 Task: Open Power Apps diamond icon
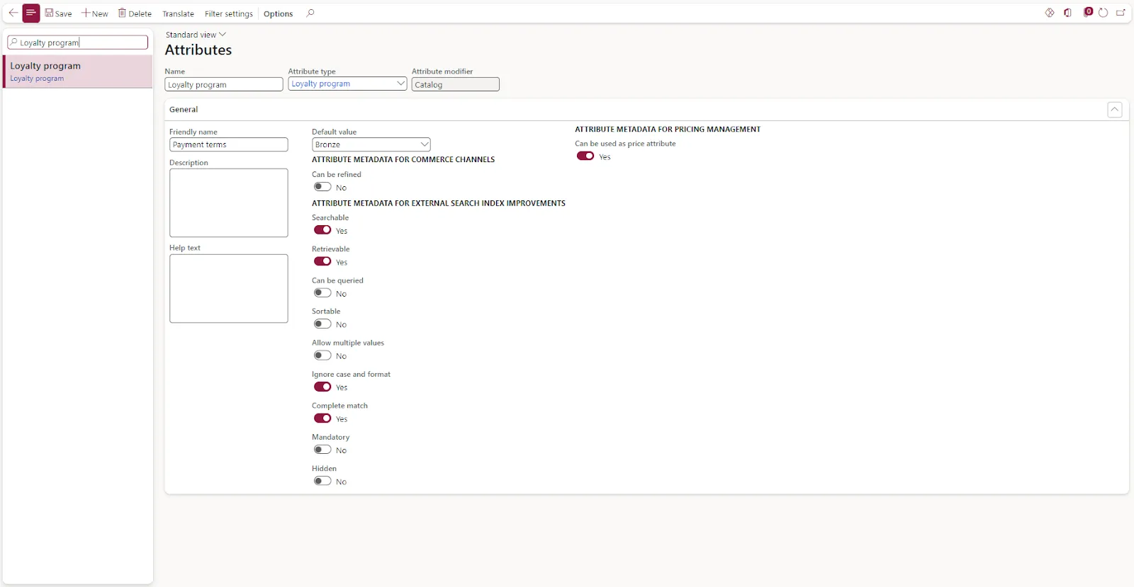coord(1050,13)
